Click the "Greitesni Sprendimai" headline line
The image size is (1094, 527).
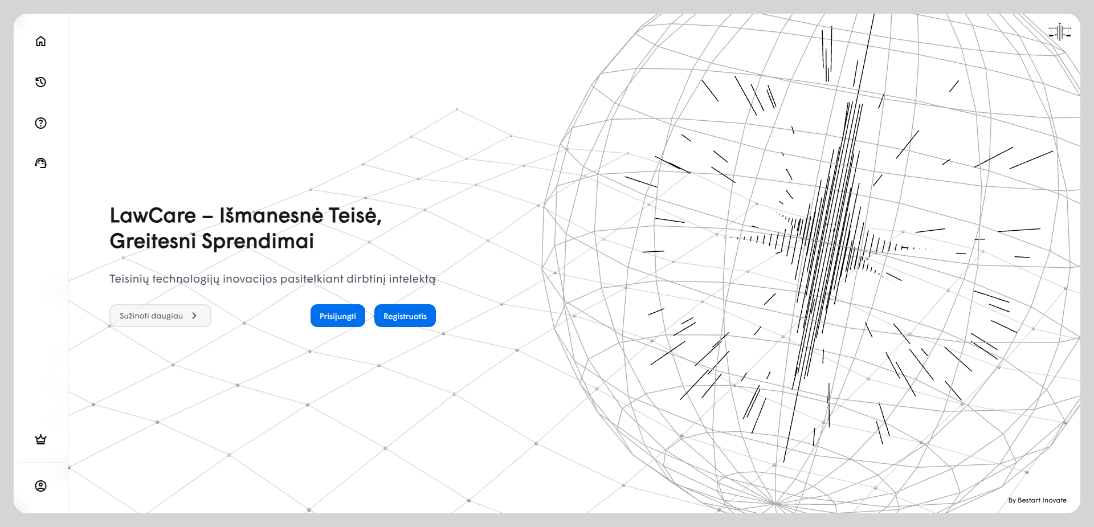(x=211, y=242)
